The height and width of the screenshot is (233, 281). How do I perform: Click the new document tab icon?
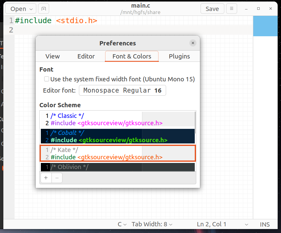click(44, 9)
